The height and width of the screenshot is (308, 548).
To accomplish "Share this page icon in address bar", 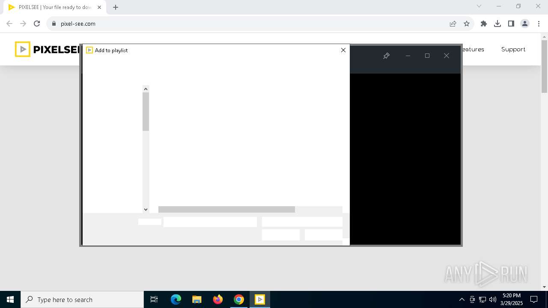I will click(453, 24).
